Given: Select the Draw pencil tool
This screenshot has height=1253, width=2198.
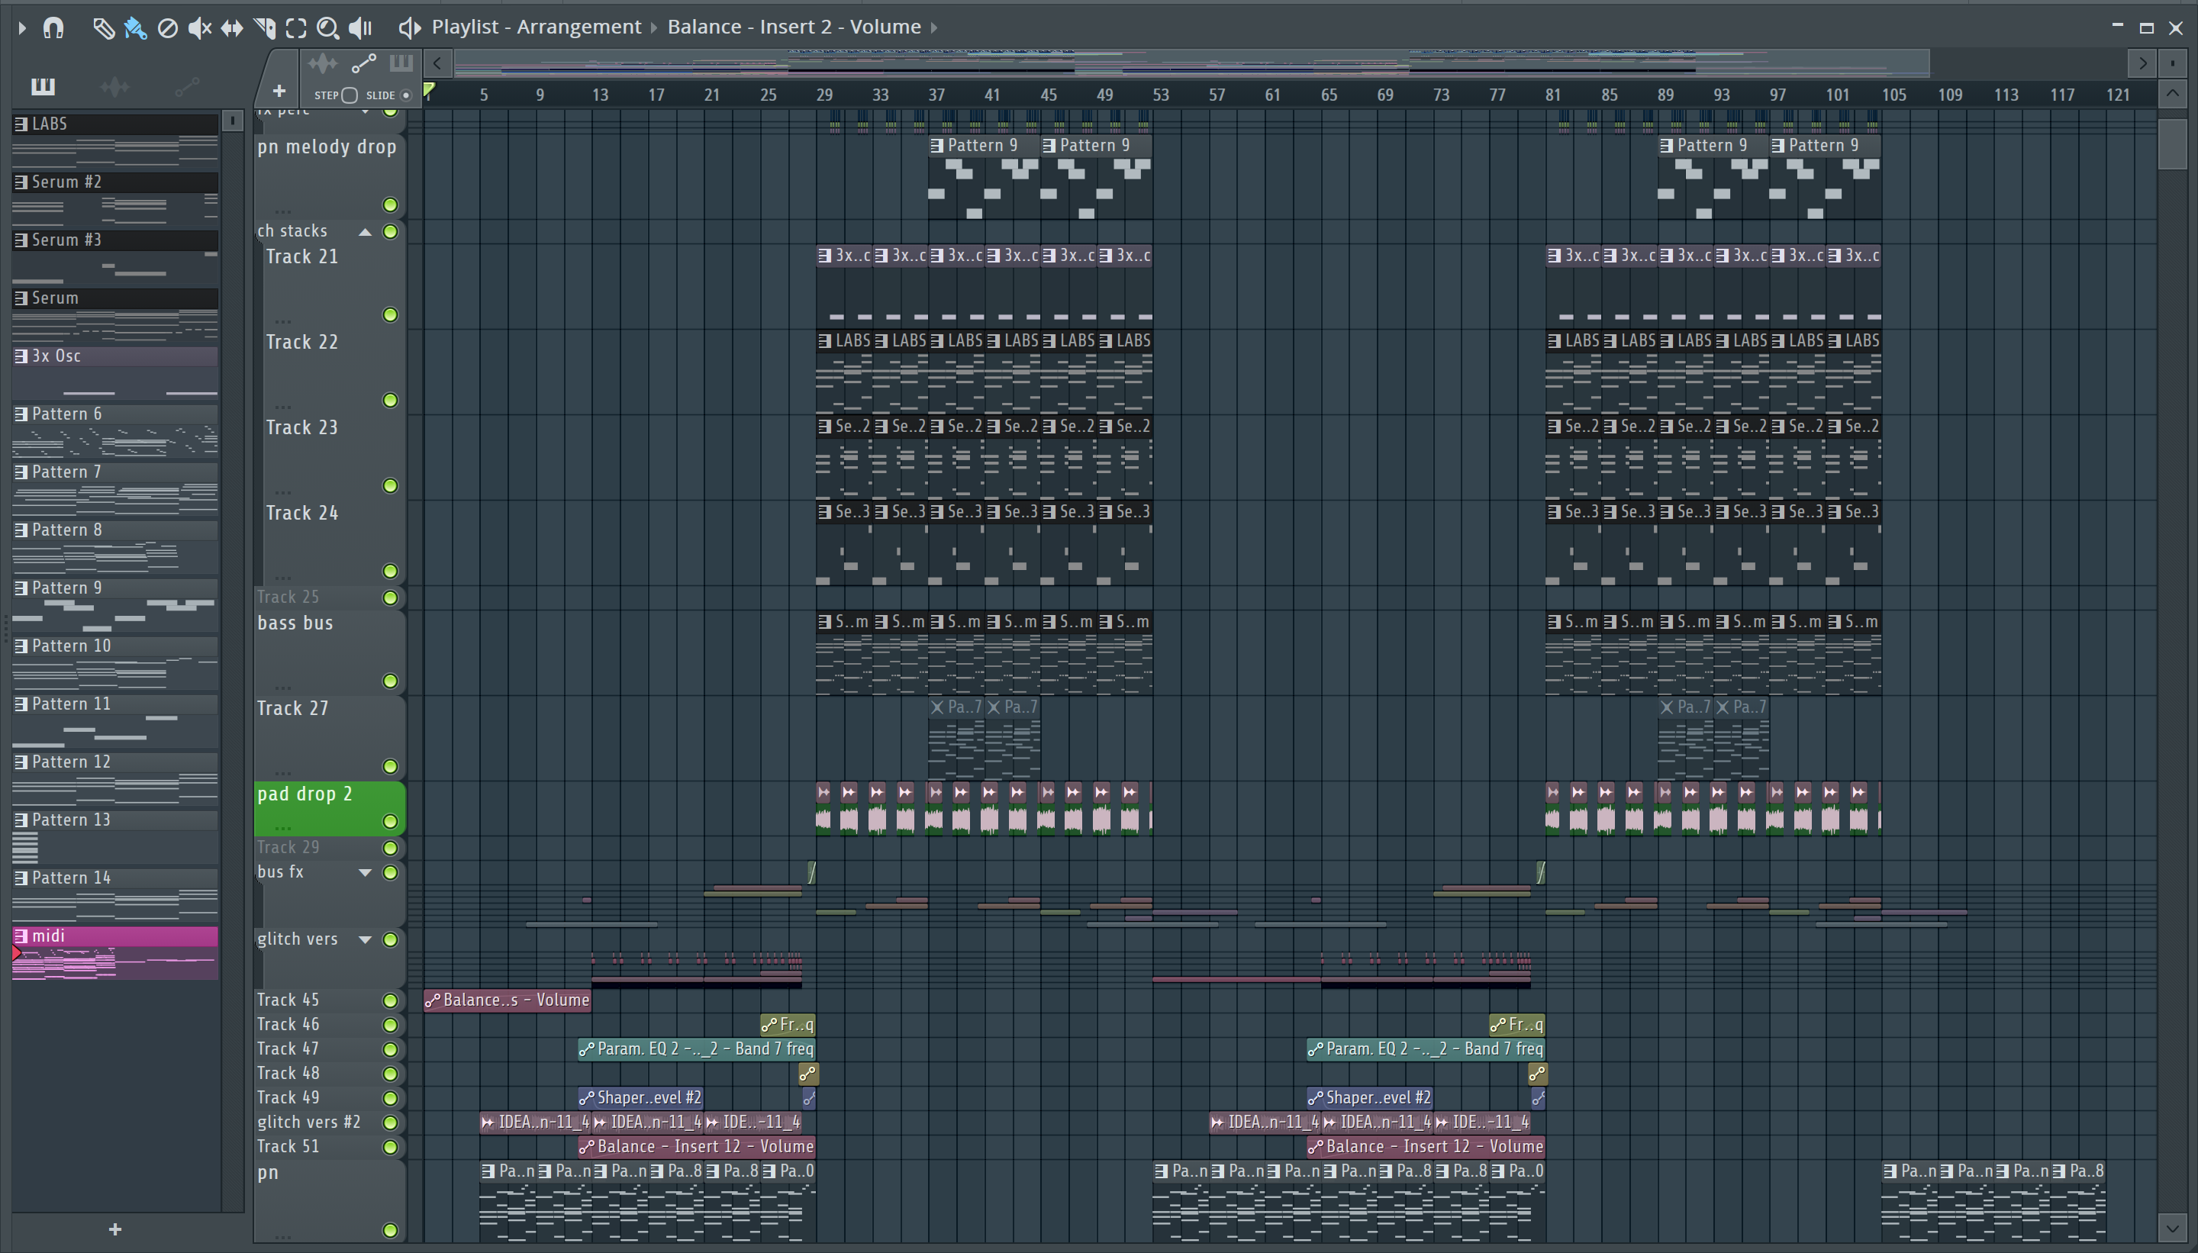Looking at the screenshot, I should 103,28.
